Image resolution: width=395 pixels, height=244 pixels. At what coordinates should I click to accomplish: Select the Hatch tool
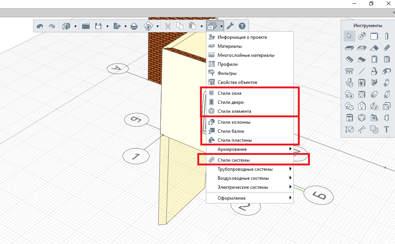tap(374, 130)
